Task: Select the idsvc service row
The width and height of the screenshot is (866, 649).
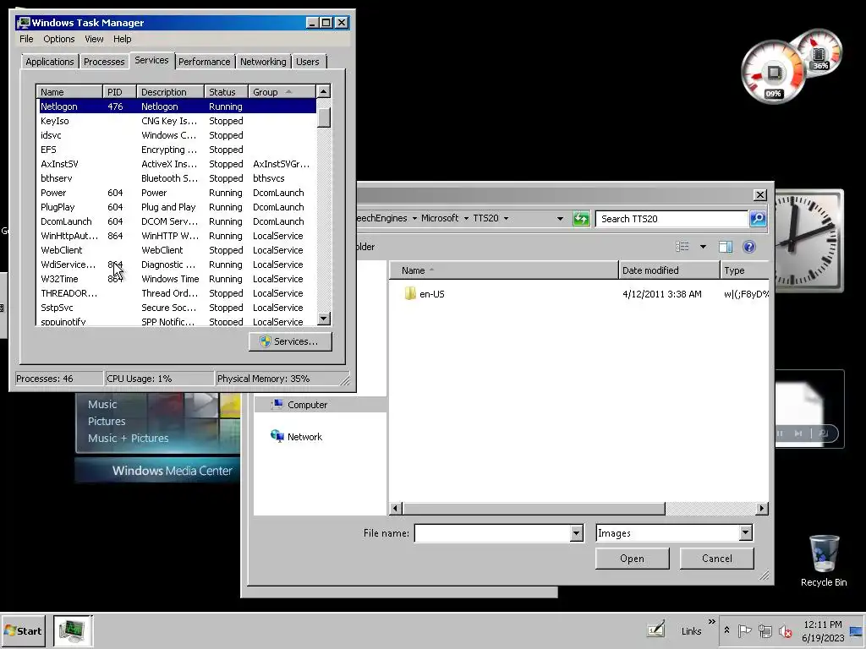Action: click(177, 135)
